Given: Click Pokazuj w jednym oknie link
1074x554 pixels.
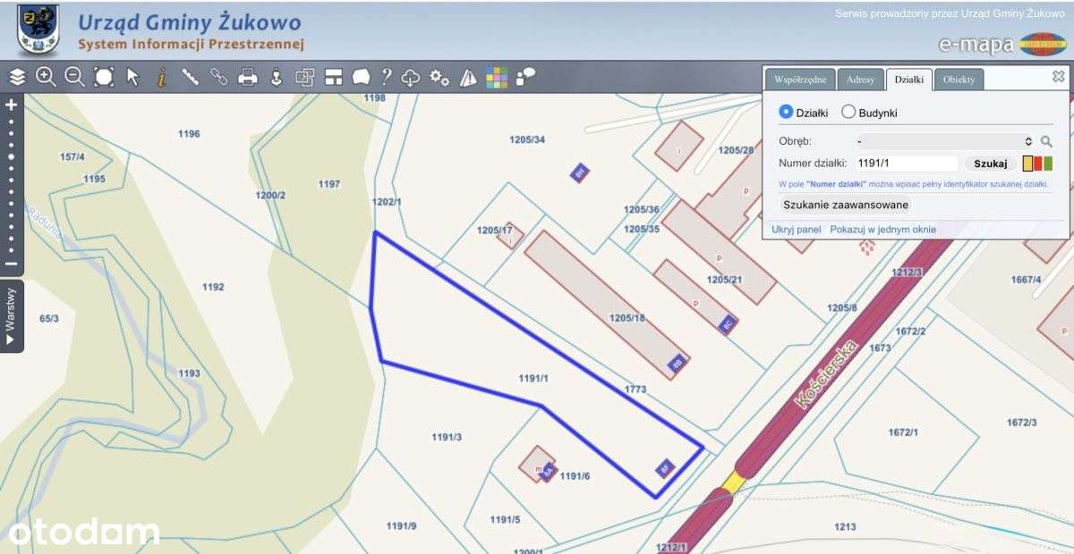Looking at the screenshot, I should [x=882, y=230].
